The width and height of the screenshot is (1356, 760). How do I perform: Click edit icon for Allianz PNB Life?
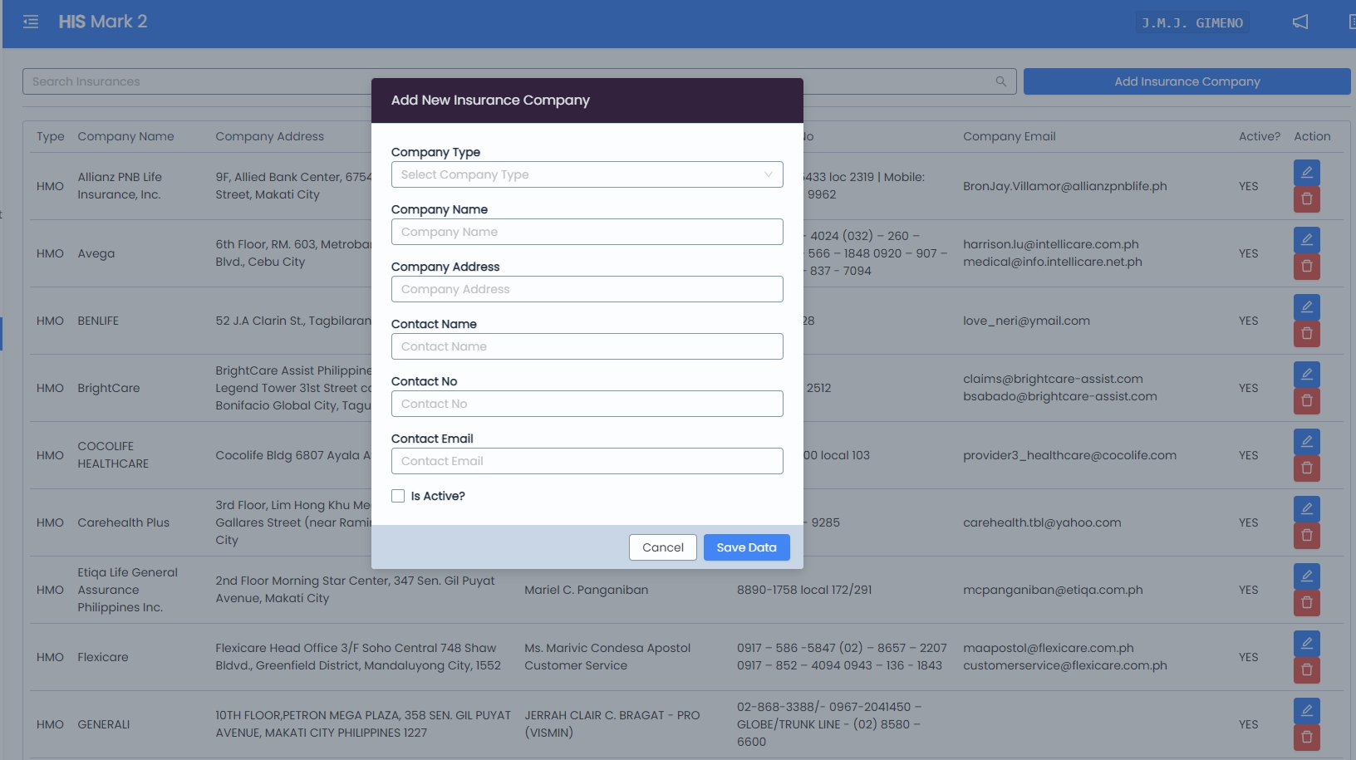pyautogui.click(x=1306, y=173)
